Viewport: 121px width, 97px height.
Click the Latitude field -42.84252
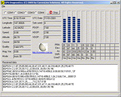[x=22, y=28]
